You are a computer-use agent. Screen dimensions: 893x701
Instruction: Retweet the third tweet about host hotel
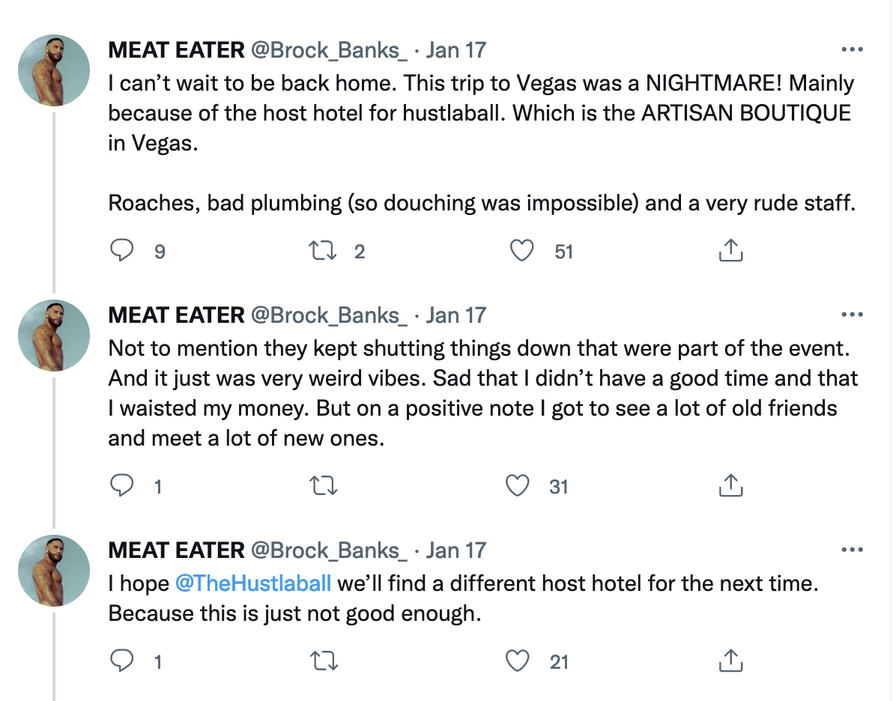pyautogui.click(x=323, y=661)
